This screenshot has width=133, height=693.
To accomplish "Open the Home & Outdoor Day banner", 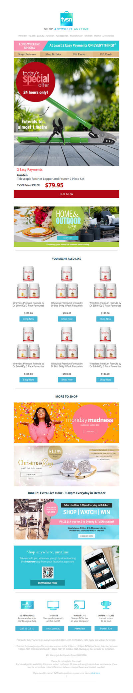I will 66,226.
